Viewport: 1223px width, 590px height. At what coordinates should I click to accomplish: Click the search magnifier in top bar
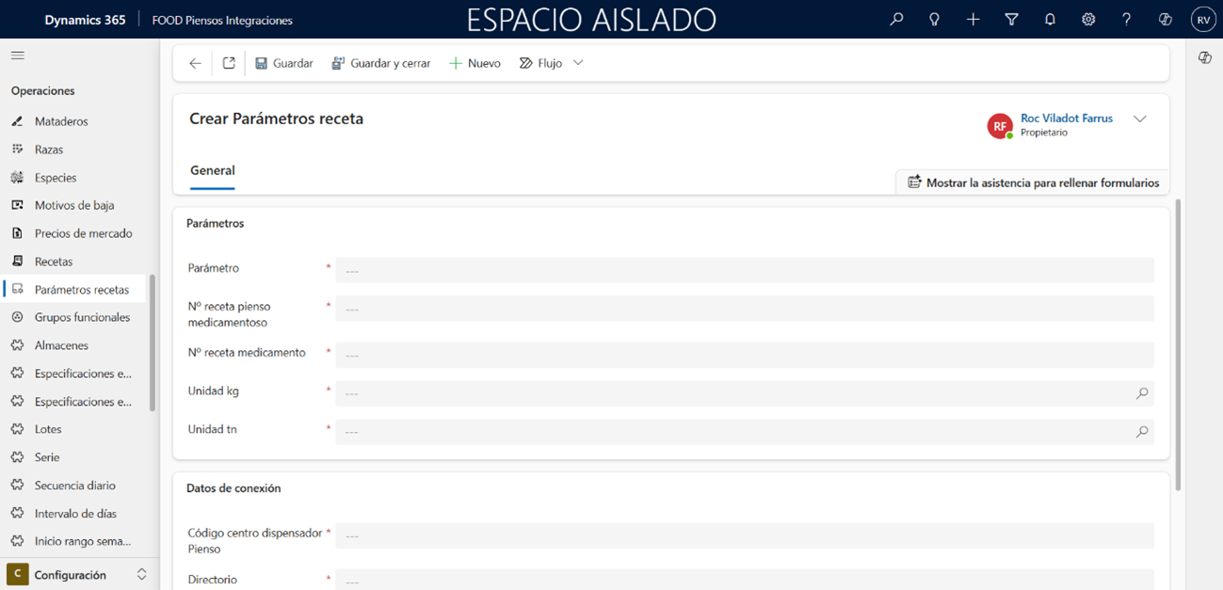pos(896,19)
